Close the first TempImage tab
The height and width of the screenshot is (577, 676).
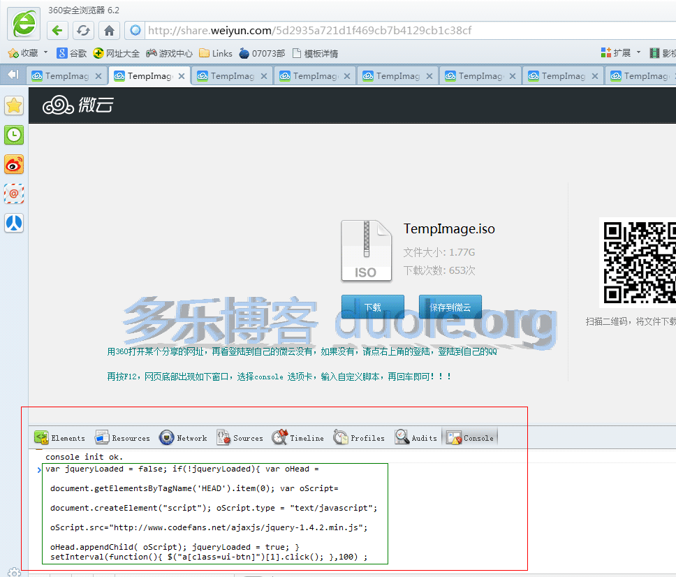[98, 76]
